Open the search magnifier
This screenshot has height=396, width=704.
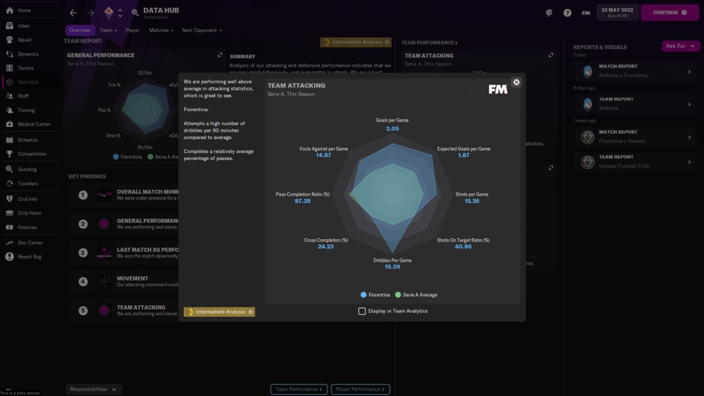tap(135, 13)
